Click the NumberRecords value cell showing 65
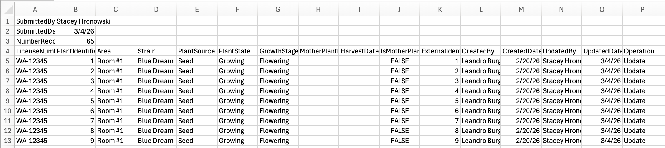Screen dimensions: 665x148 point(75,41)
